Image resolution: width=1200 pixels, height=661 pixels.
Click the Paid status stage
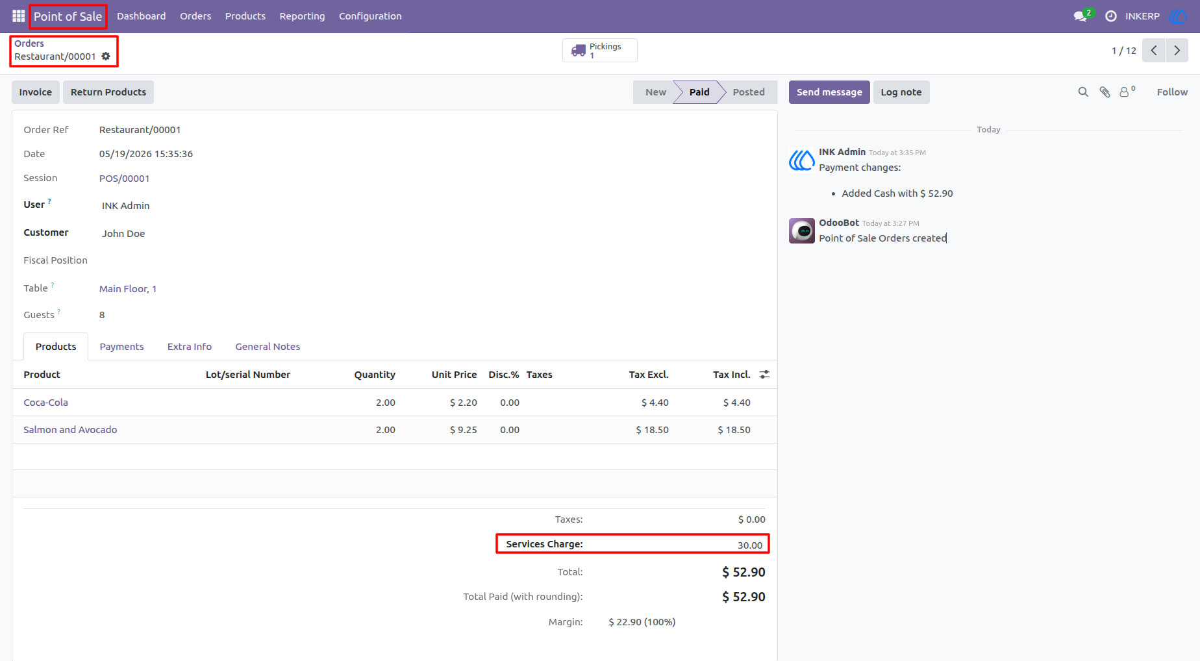699,92
